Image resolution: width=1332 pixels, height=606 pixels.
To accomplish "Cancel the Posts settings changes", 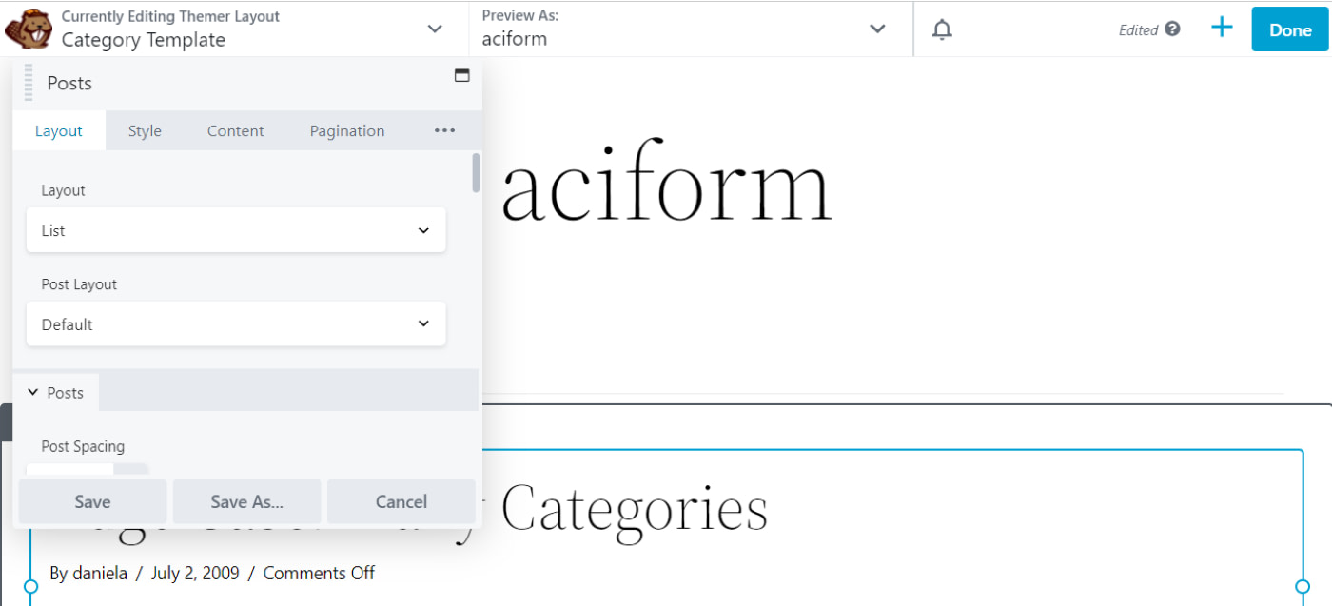I will click(401, 501).
